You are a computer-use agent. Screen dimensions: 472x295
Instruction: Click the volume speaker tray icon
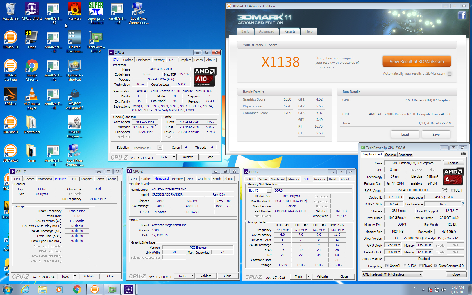click(x=443, y=289)
